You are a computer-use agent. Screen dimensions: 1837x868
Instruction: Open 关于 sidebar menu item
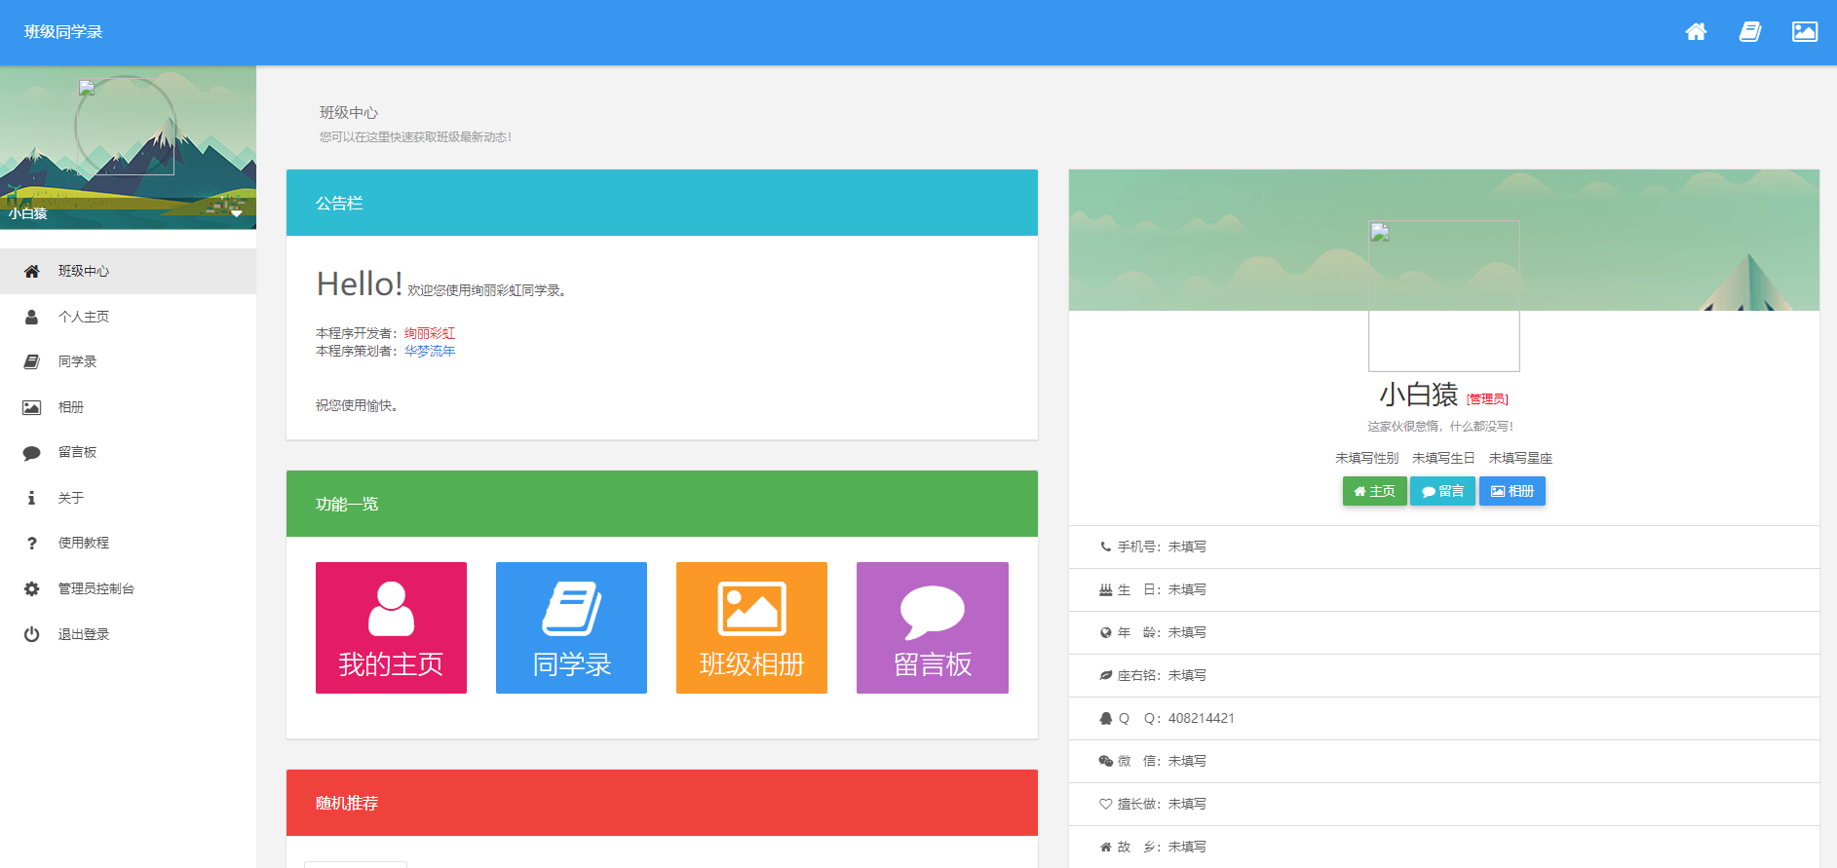[x=128, y=498]
